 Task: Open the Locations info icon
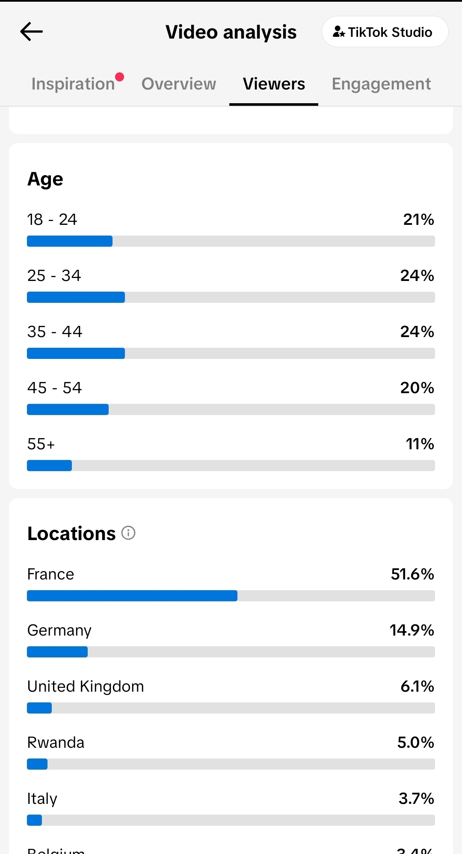(x=128, y=533)
